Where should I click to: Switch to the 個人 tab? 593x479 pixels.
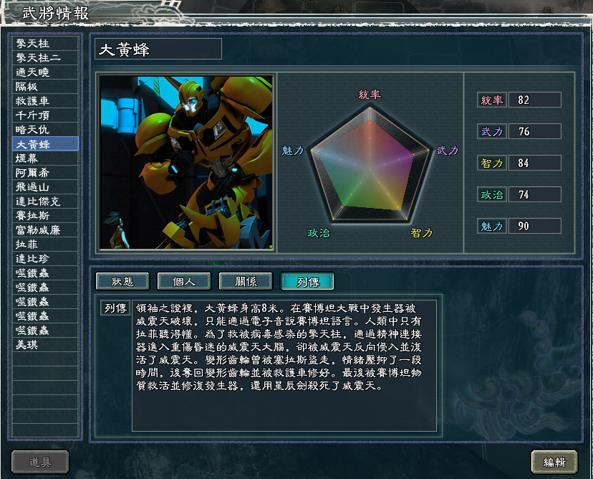click(184, 281)
